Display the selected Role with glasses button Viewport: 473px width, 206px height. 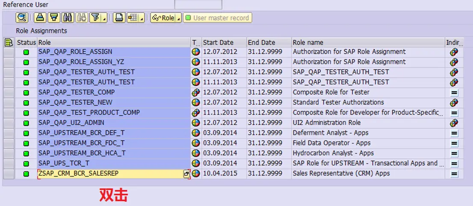pyautogui.click(x=163, y=18)
